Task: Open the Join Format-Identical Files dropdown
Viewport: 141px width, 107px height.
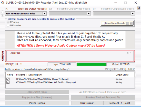Action: pyautogui.click(x=44, y=14)
